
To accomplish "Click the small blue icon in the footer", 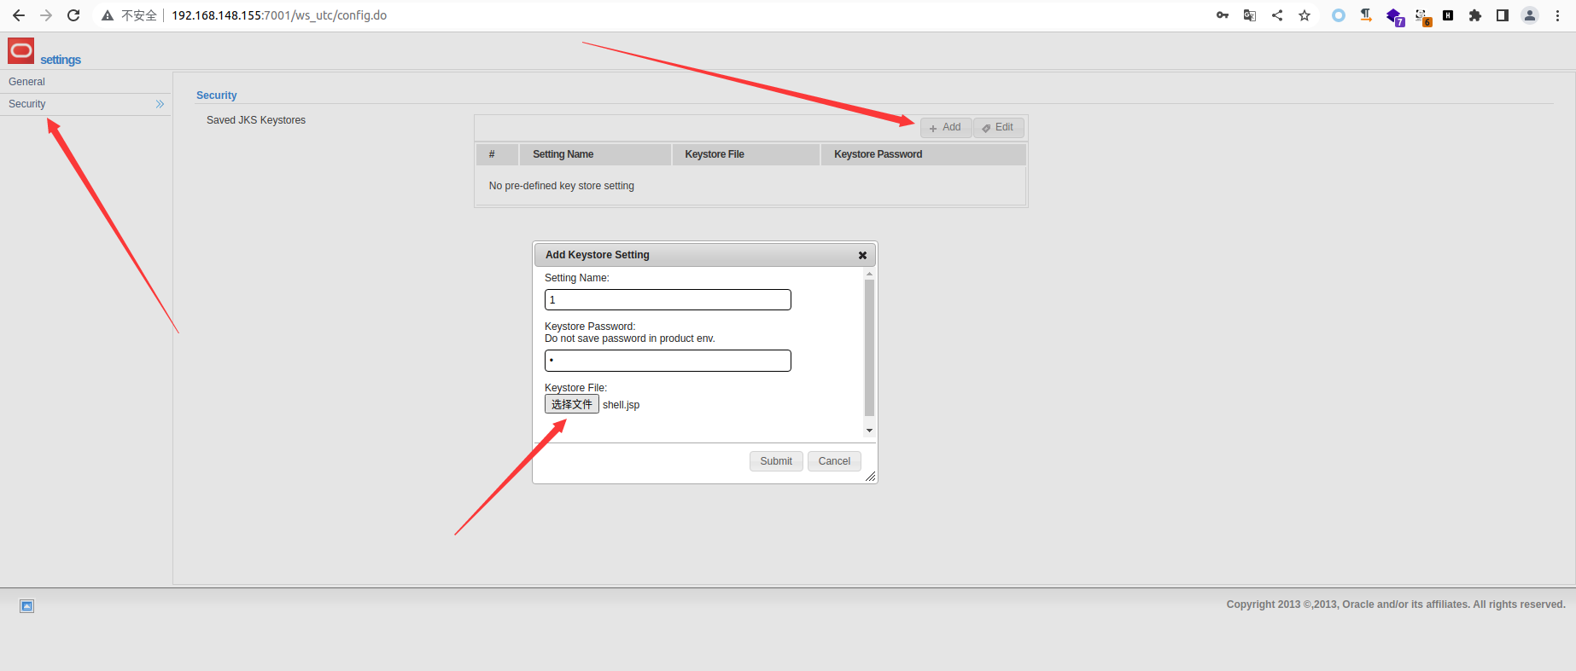I will (x=27, y=606).
